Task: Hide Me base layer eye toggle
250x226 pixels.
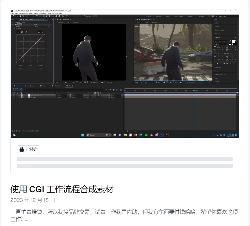Action: pos(12,97)
